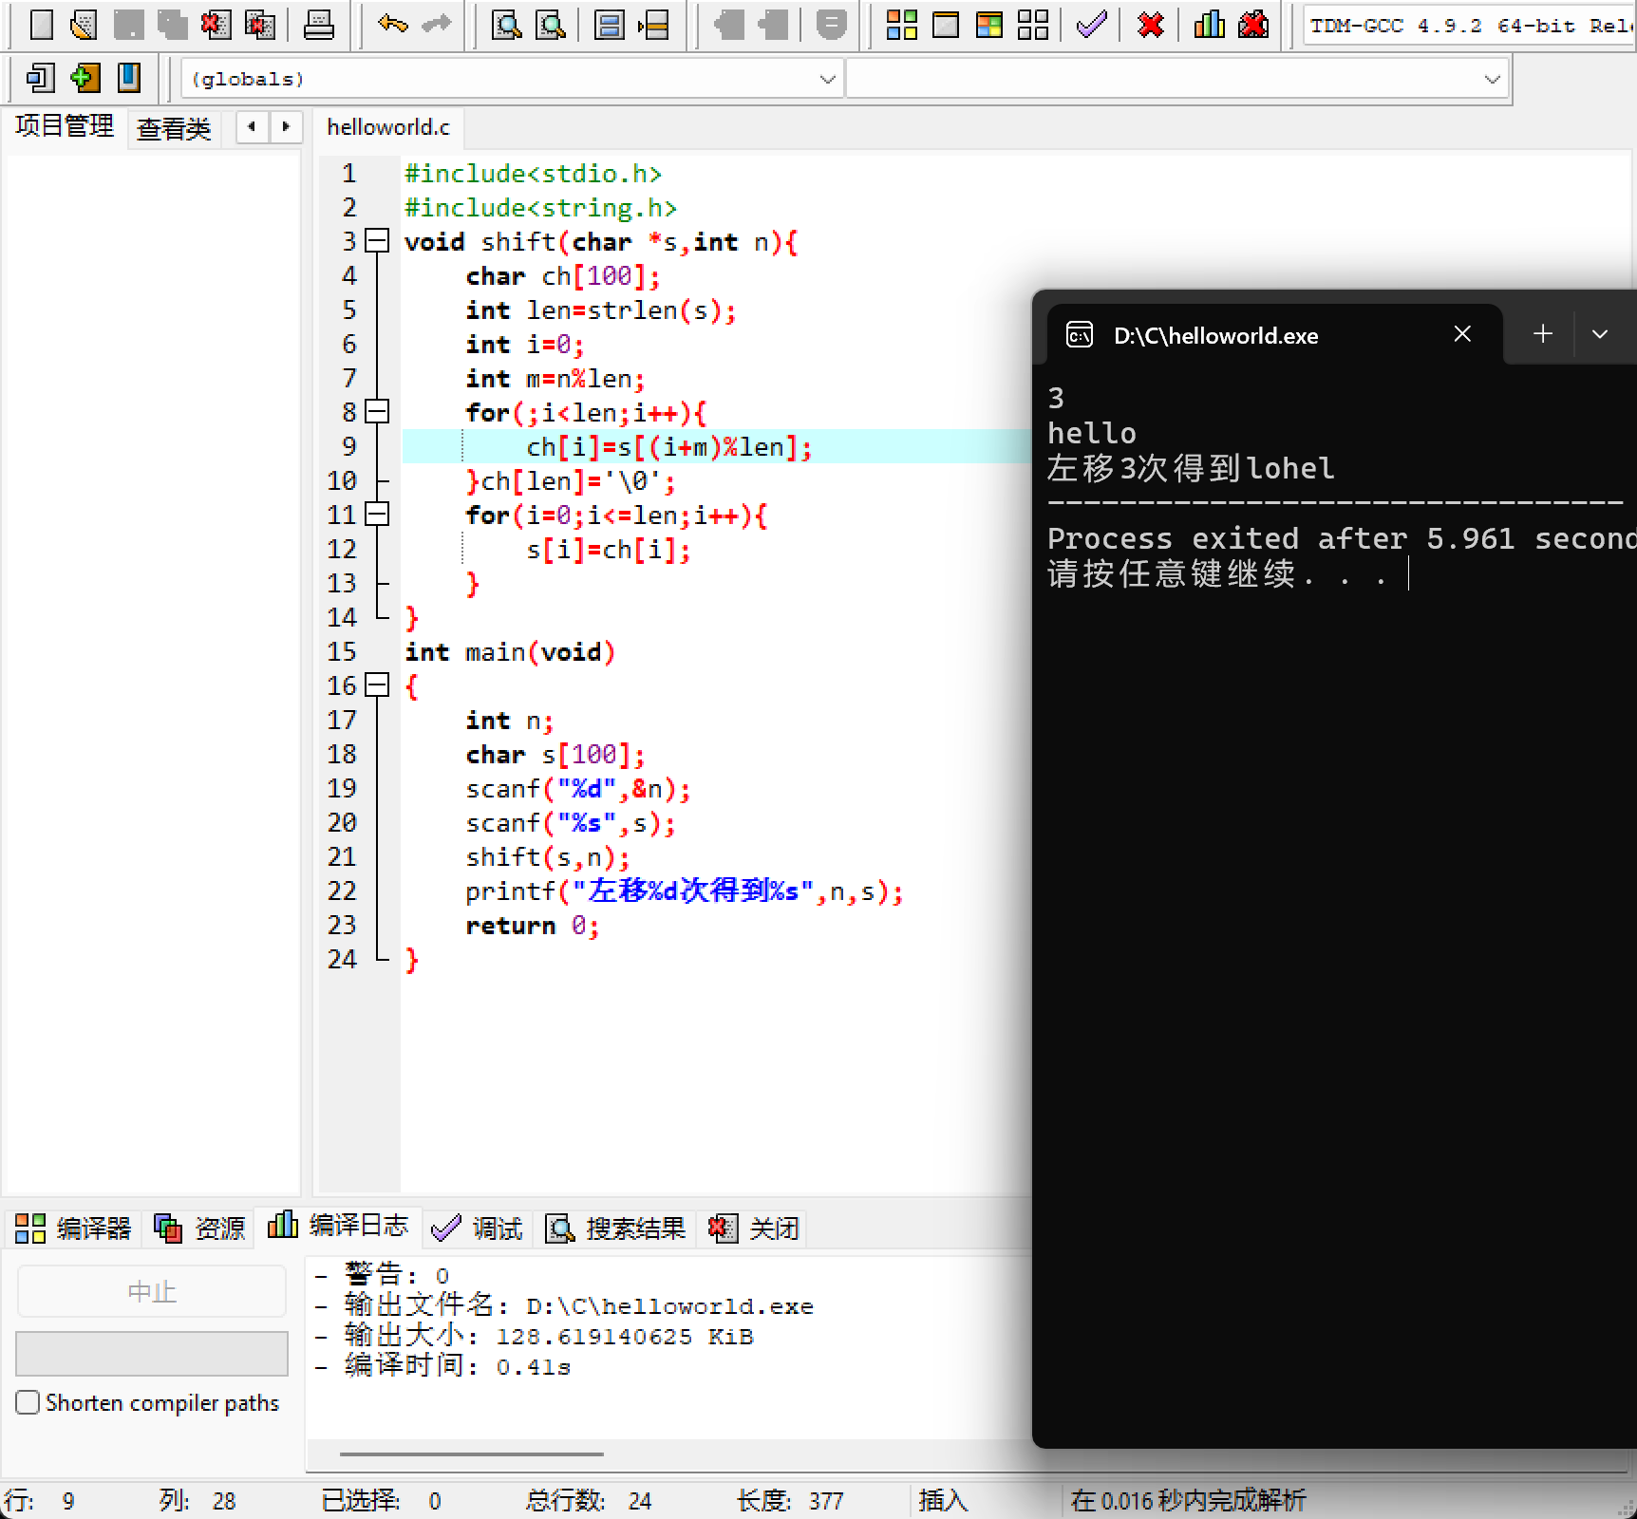
Task: Click the Save All toolbar icon
Action: (x=172, y=25)
